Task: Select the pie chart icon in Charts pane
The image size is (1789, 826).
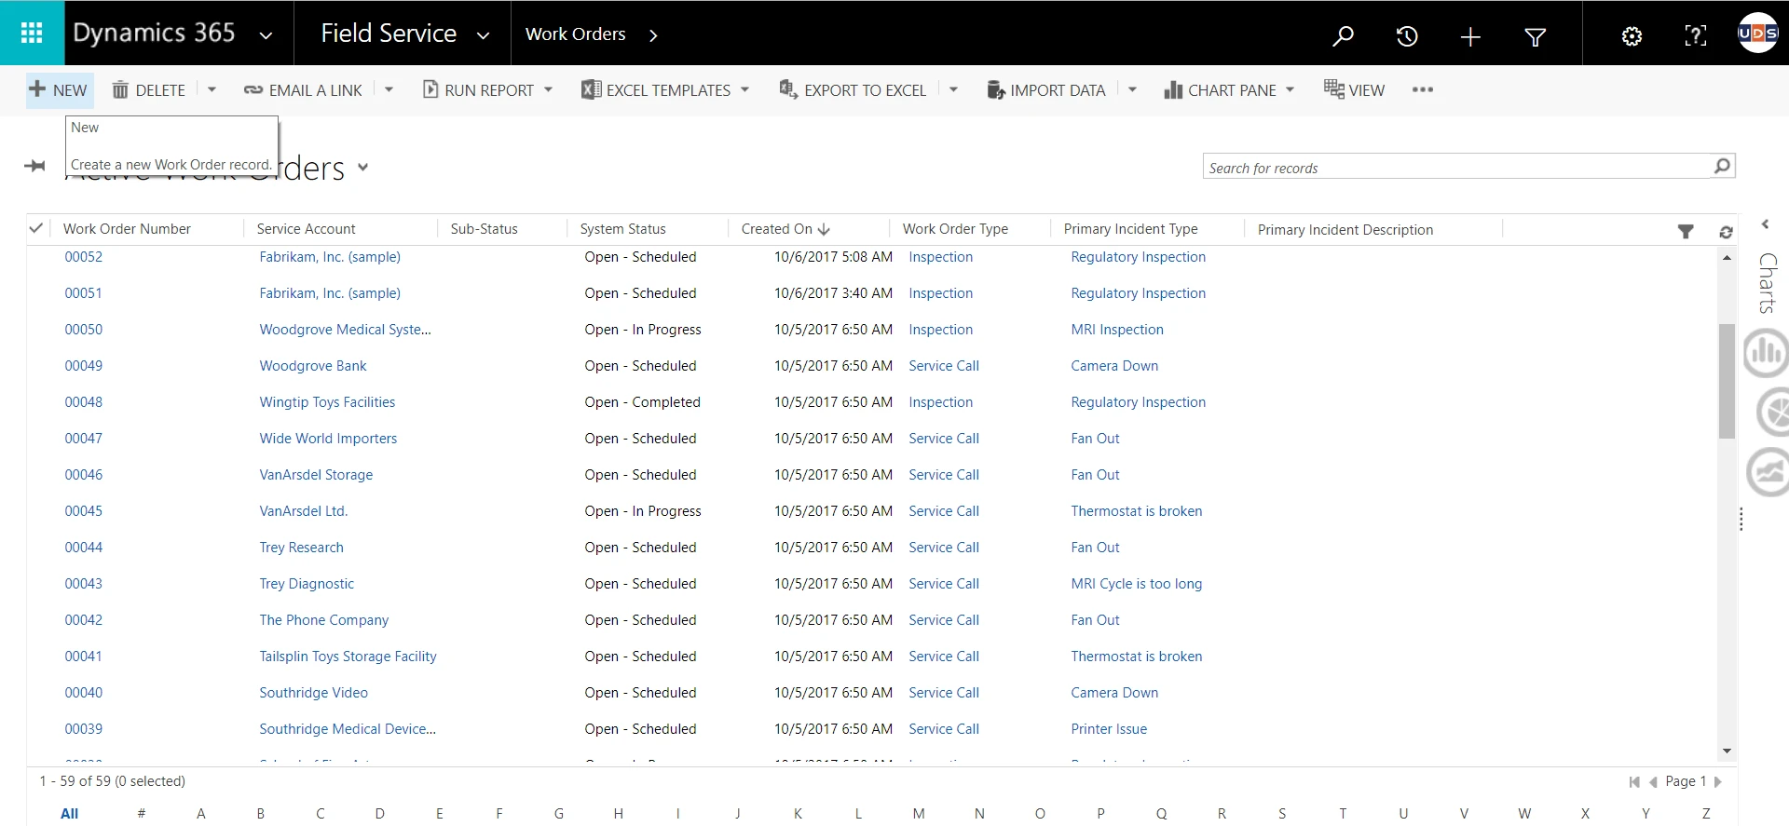Action: coord(1771,413)
